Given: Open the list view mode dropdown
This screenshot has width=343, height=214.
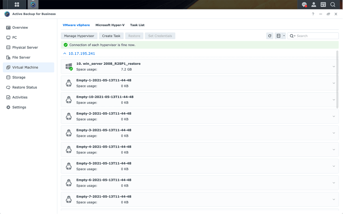Looking at the screenshot, I should point(280,36).
